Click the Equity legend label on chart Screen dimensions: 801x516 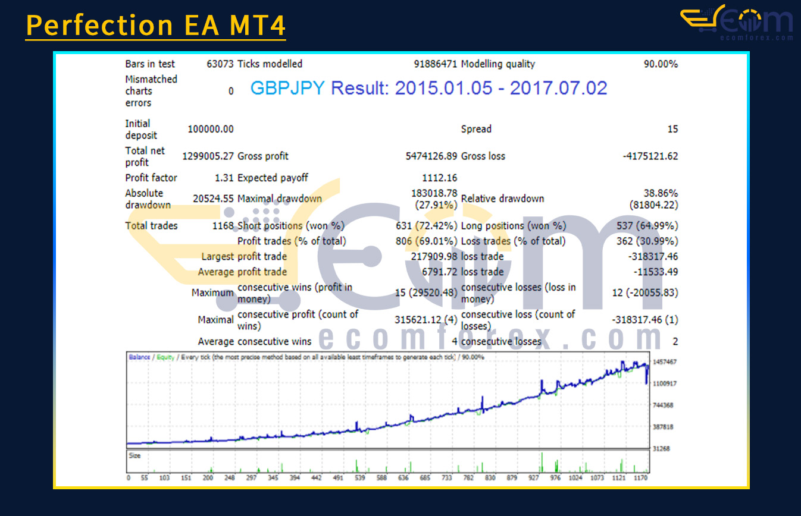point(165,357)
